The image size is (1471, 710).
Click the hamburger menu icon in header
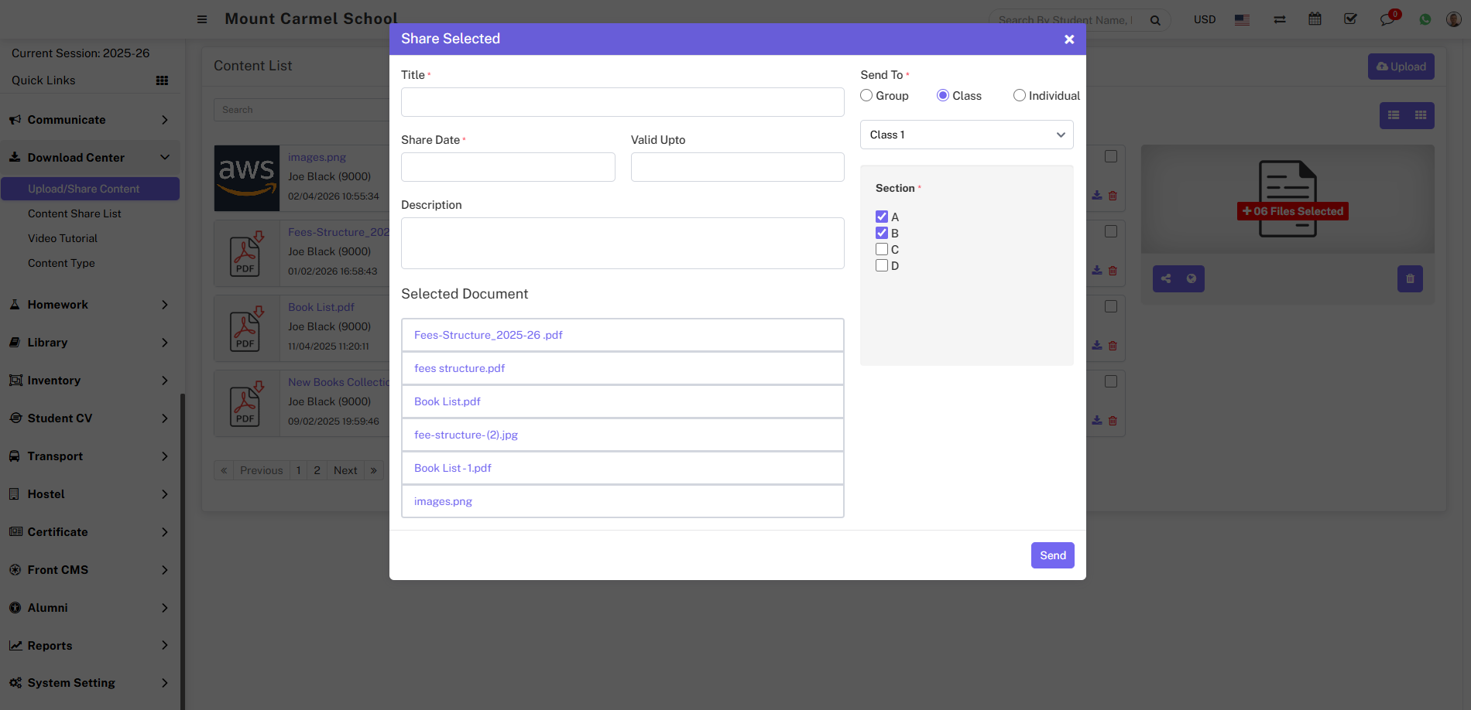tap(202, 19)
